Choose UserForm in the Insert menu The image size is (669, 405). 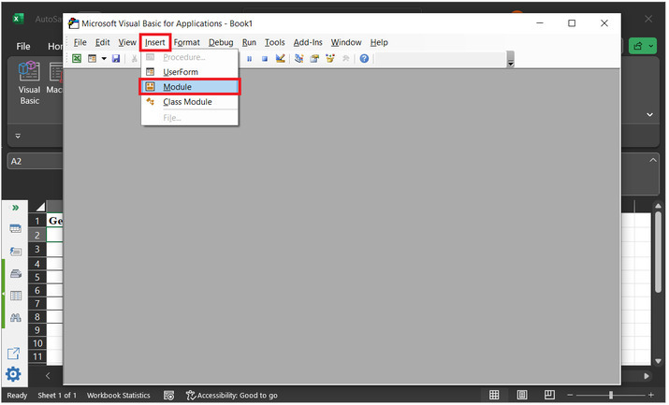(x=180, y=72)
